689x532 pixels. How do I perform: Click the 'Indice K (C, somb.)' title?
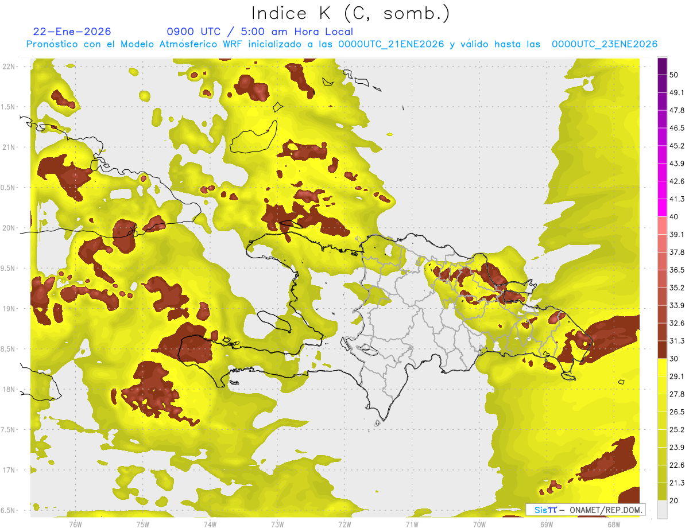(350, 13)
